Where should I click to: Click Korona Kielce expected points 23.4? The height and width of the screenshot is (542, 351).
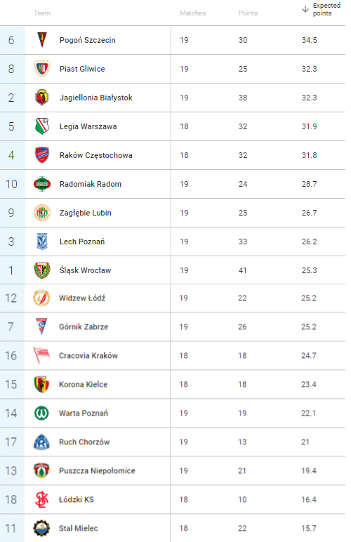308,384
